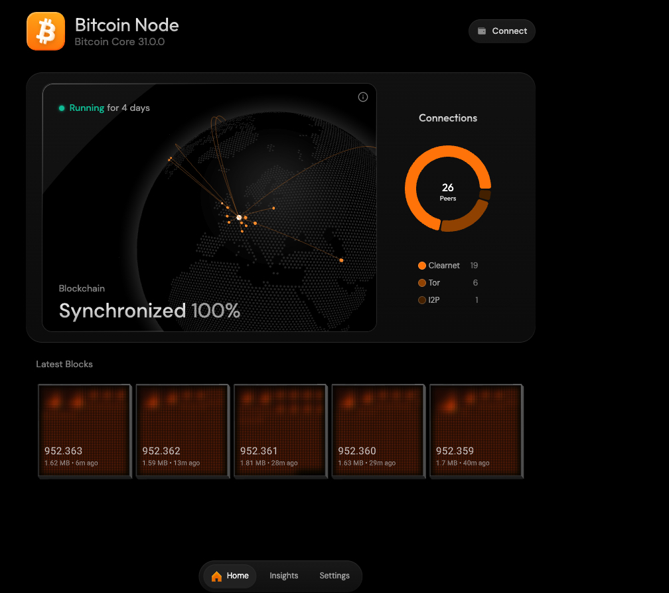The image size is (669, 593).
Task: Click the Tor count '6'
Action: [x=475, y=283]
